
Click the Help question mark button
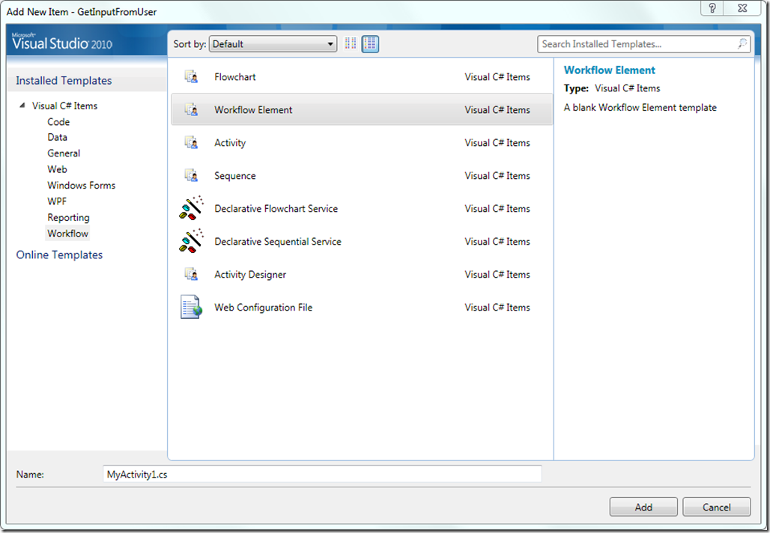pos(712,7)
